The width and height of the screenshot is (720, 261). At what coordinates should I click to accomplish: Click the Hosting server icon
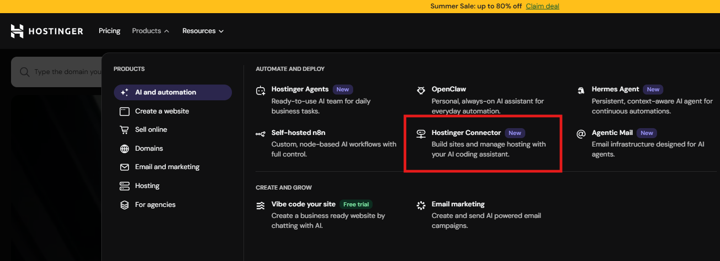click(x=124, y=186)
